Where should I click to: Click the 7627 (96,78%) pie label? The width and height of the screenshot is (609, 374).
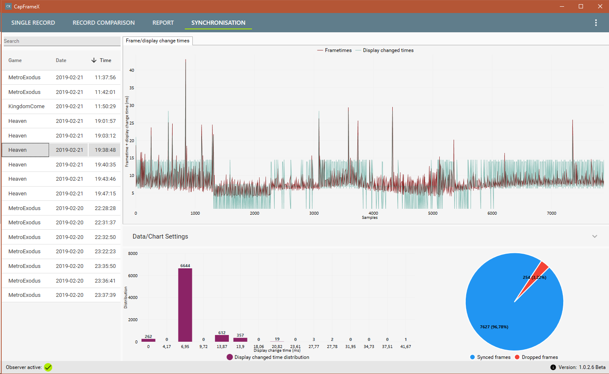tap(494, 327)
